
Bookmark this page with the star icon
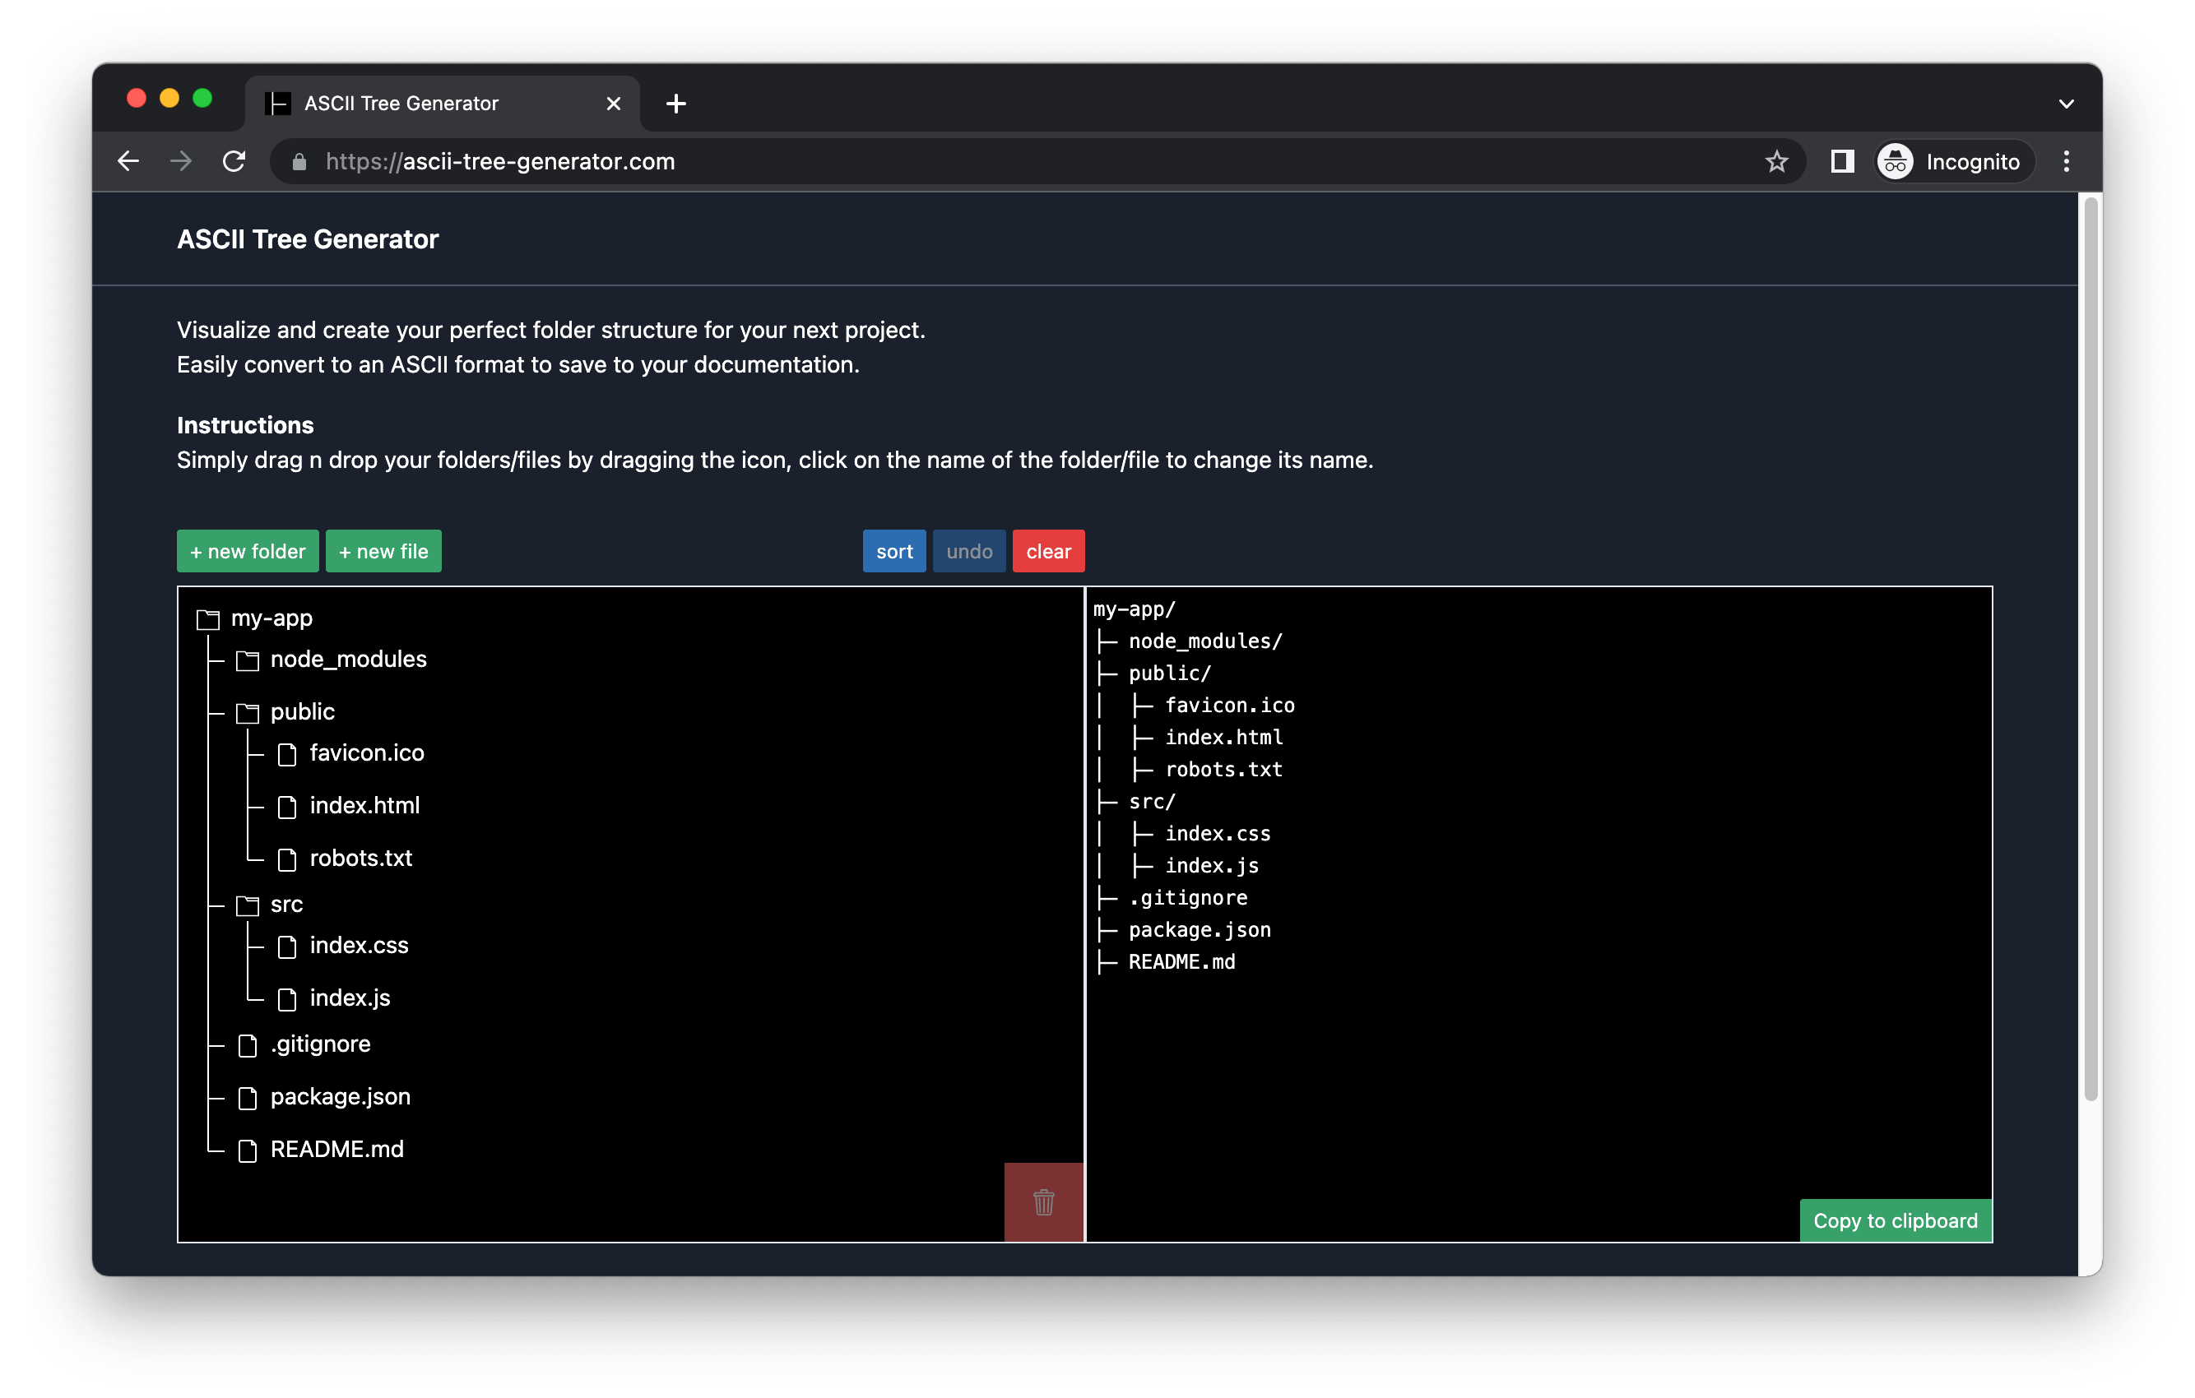[x=1775, y=161]
